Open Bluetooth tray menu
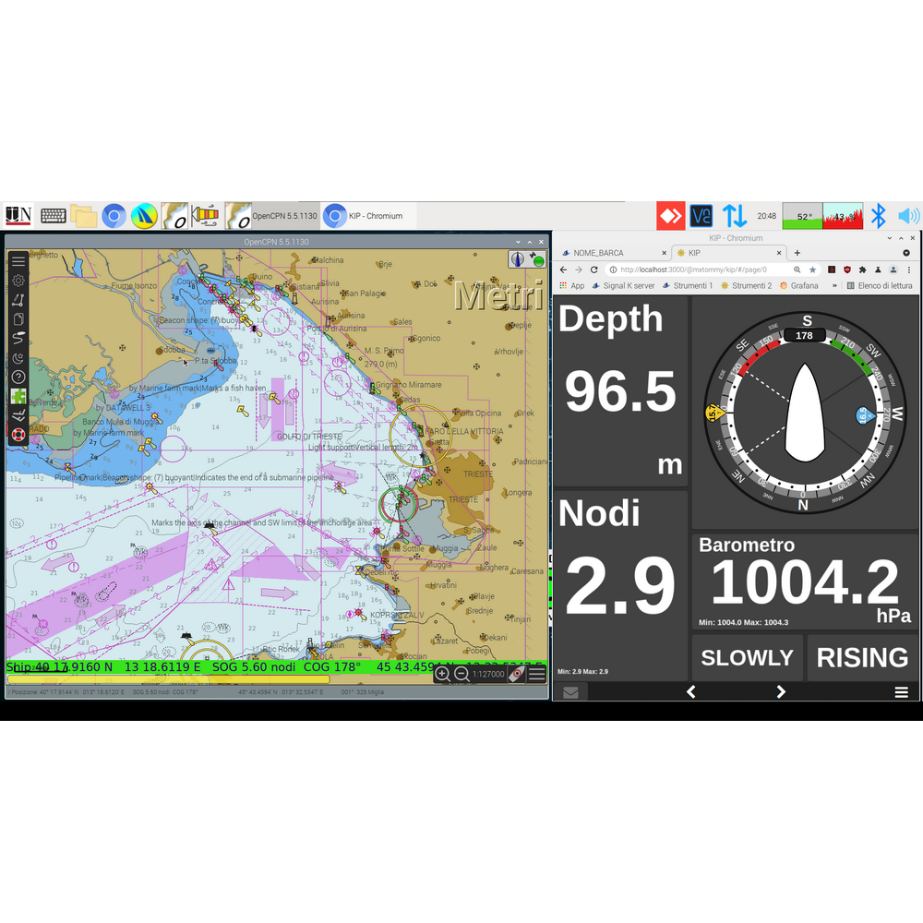Image resolution: width=923 pixels, height=923 pixels. pyautogui.click(x=879, y=216)
